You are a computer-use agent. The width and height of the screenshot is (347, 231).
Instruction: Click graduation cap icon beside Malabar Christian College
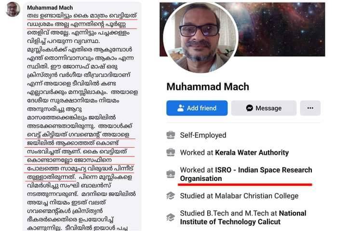[171, 196]
